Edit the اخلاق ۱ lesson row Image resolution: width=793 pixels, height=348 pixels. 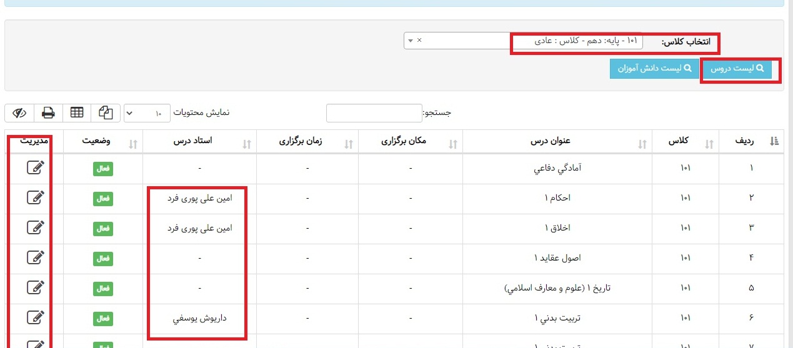[x=36, y=228]
